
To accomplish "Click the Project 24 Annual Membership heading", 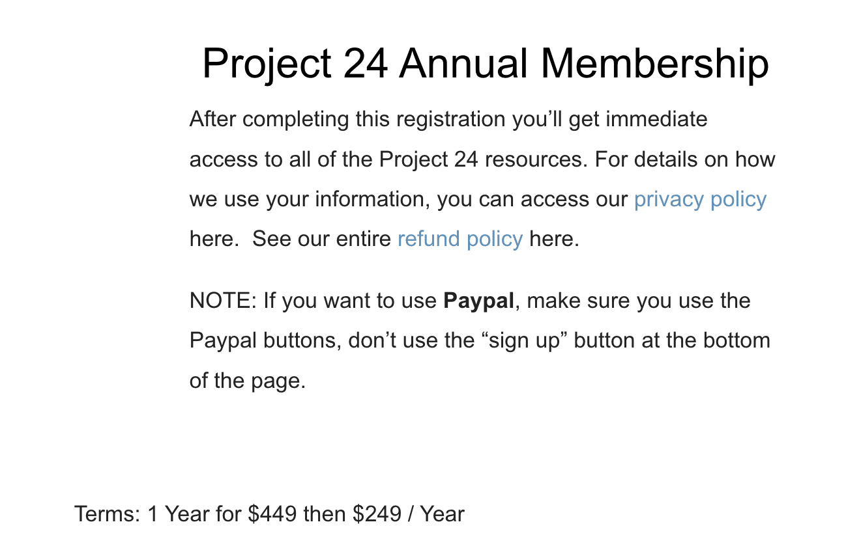I will (486, 64).
